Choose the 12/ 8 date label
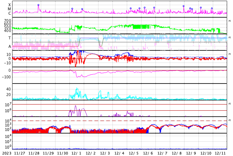Screen dimensions: 233x156 pyautogui.click(x=177, y=153)
